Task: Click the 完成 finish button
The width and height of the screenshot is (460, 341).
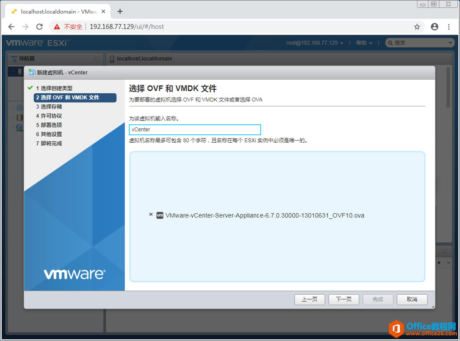Action: [378, 299]
